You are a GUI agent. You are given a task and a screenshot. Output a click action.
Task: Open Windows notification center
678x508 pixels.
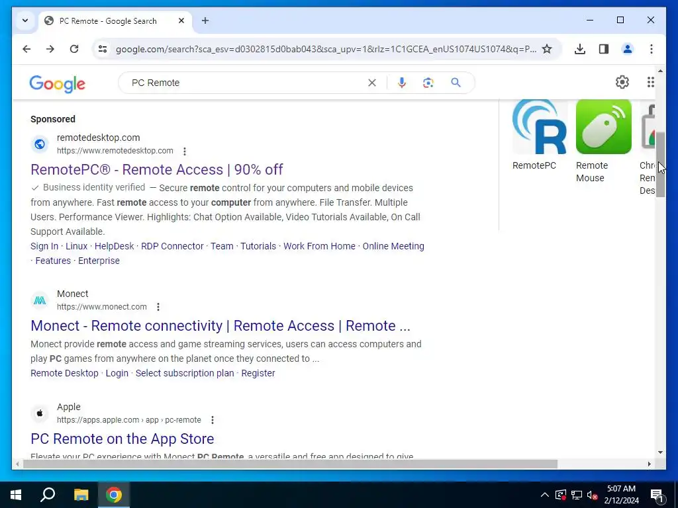click(657, 495)
